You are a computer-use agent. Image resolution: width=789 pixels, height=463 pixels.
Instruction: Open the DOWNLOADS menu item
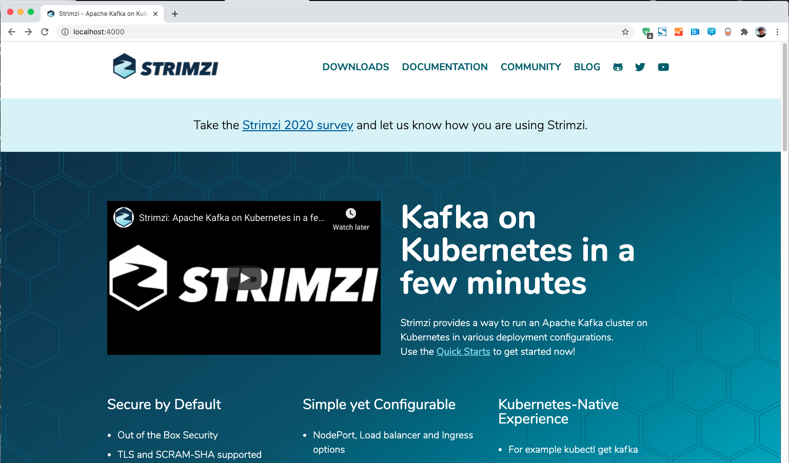click(356, 67)
